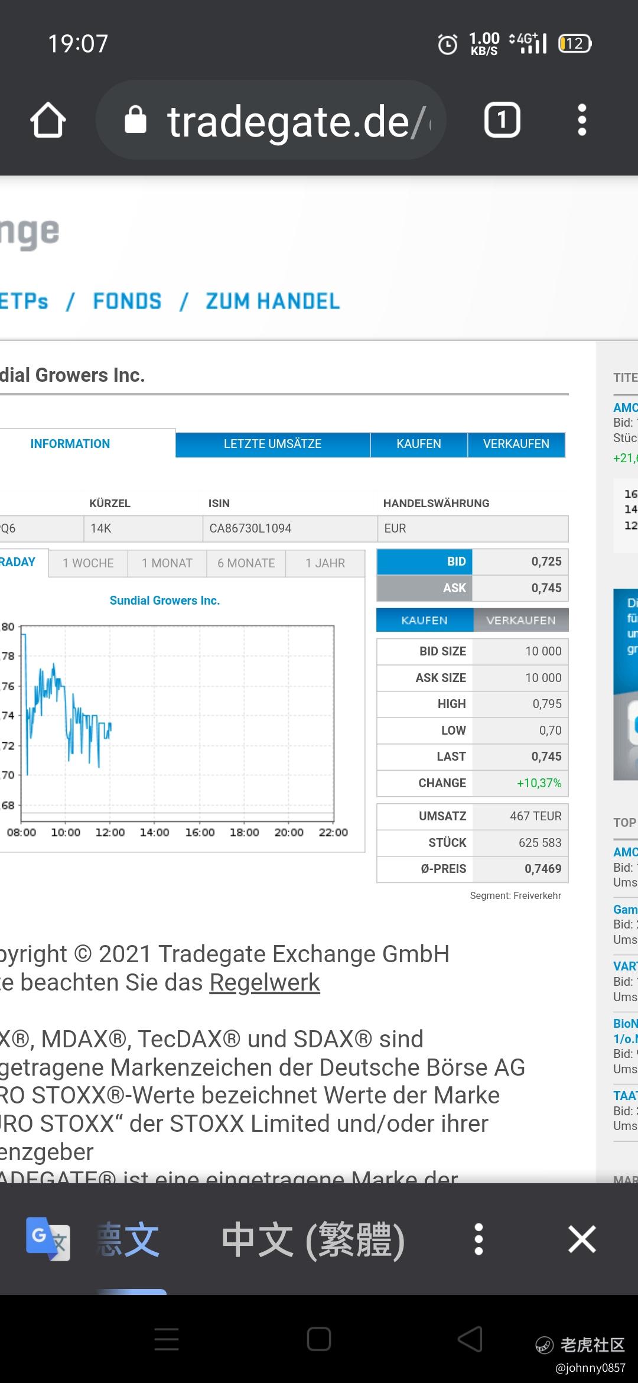Click the Kürzel value 14K
This screenshot has height=1383, width=638.
point(100,528)
